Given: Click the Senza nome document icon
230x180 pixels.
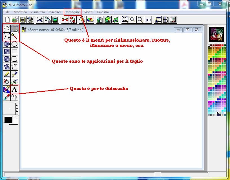Looking at the screenshot, I should point(24,30).
